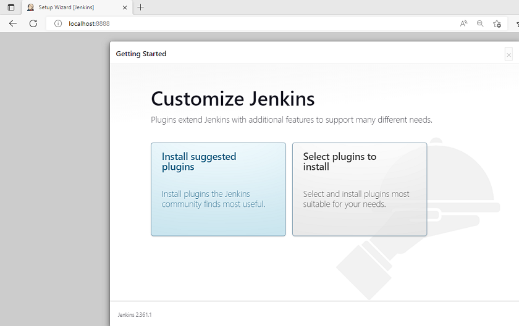Choose Select plugins to install option

click(x=359, y=189)
